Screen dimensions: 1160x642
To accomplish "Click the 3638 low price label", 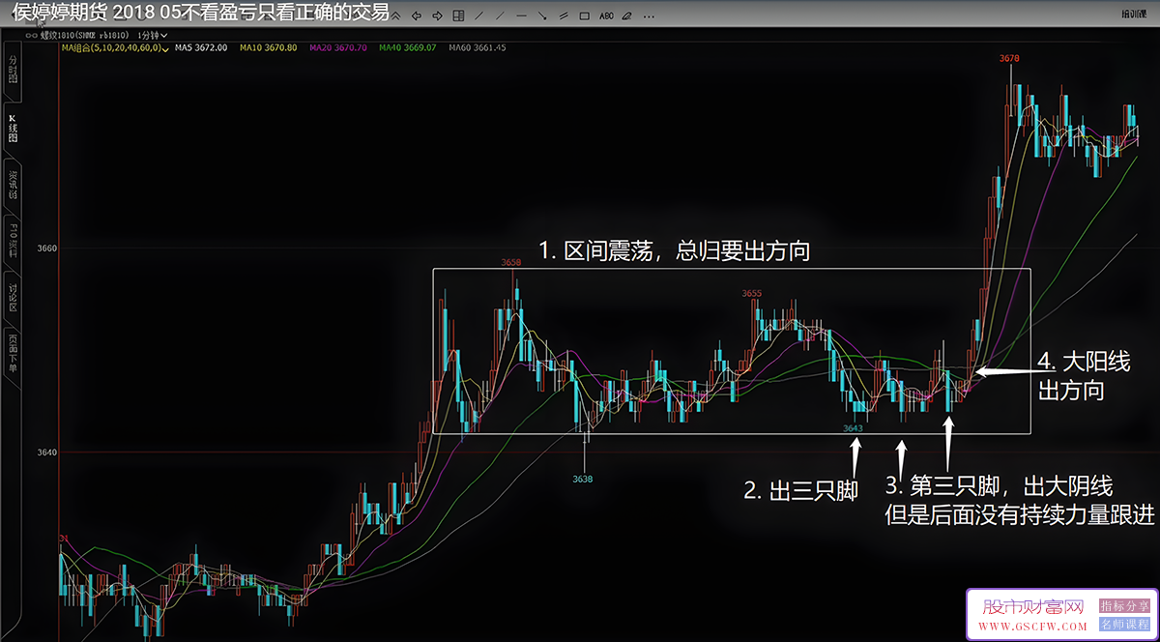I will click(582, 480).
